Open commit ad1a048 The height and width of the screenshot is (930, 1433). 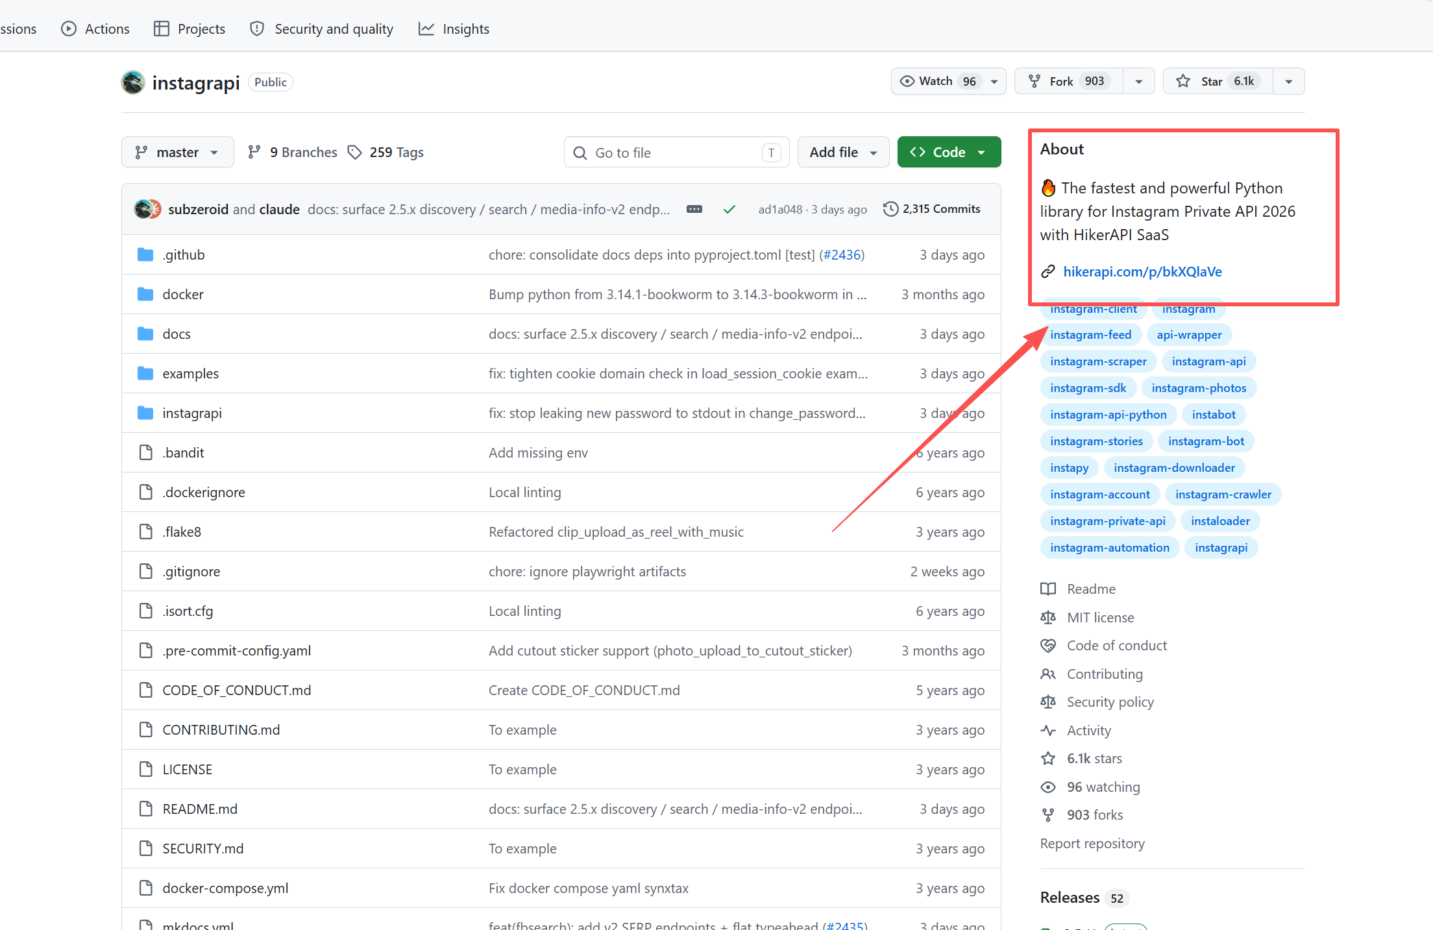(x=780, y=209)
